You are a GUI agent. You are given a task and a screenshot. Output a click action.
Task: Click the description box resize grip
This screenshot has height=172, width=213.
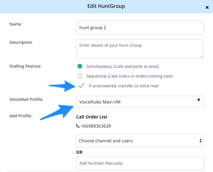201,56
